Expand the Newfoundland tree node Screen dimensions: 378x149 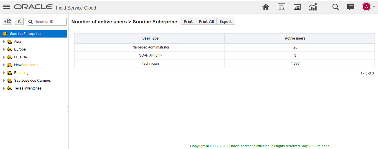click(x=4, y=65)
